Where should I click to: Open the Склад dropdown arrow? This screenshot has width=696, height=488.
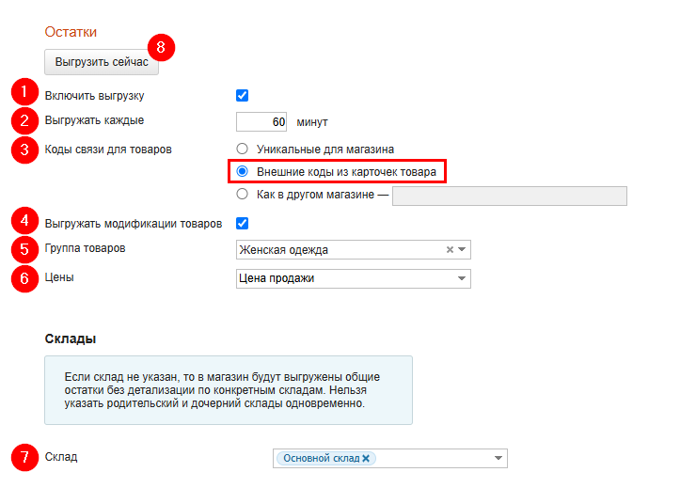tap(498, 458)
